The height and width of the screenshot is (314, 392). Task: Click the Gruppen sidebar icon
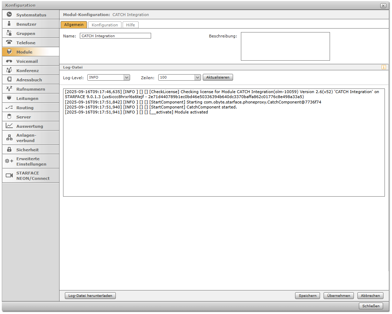coord(9,33)
